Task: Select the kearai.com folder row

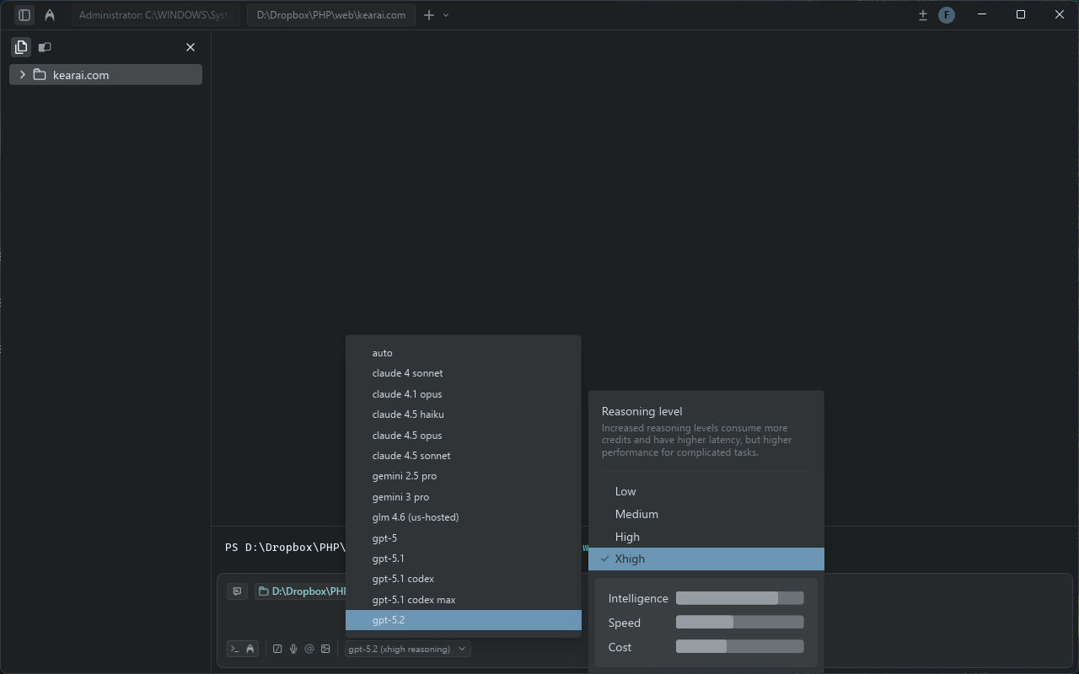Action: click(x=106, y=75)
